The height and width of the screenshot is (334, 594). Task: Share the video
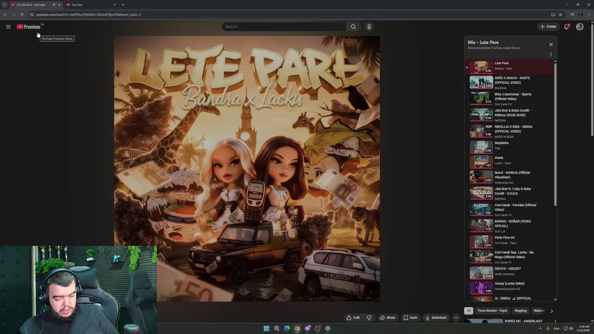point(387,318)
